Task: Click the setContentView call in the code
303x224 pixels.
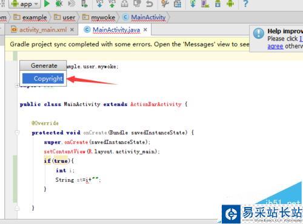Action: [x=65, y=151]
